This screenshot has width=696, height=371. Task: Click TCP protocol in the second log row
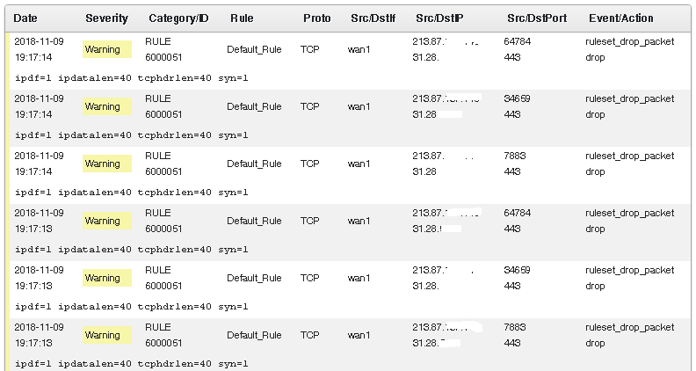click(309, 106)
